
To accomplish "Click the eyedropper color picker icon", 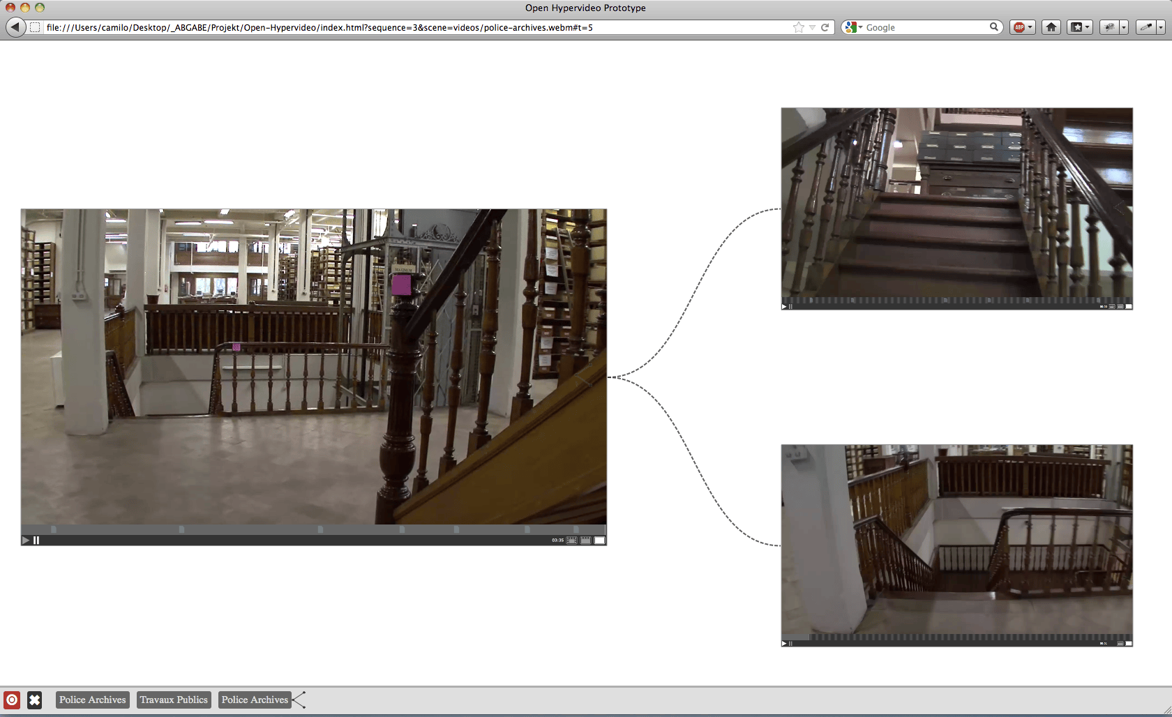I will (1145, 27).
